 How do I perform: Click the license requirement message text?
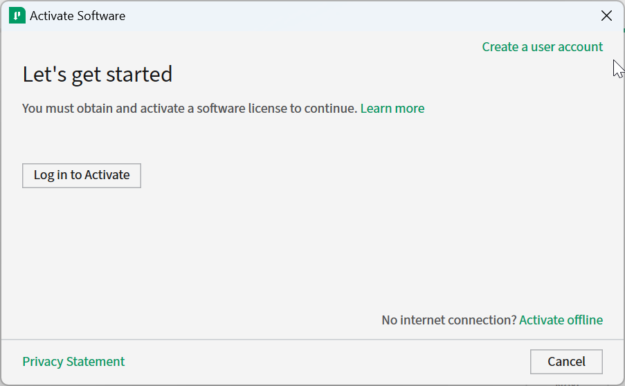[x=190, y=109]
